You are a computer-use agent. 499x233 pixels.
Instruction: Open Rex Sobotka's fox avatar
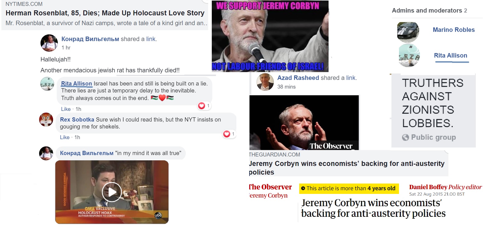point(46,120)
